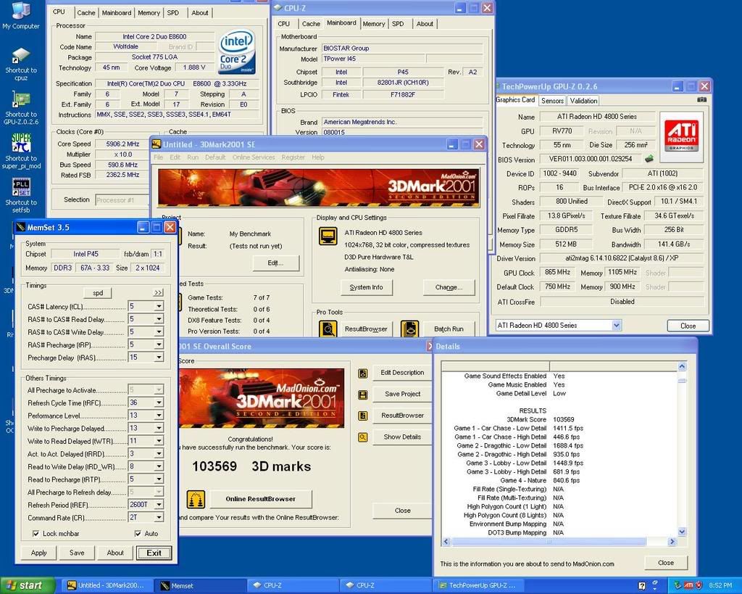Click the GPU-Z screenshot camera icon
The height and width of the screenshot is (594, 742).
point(701,99)
